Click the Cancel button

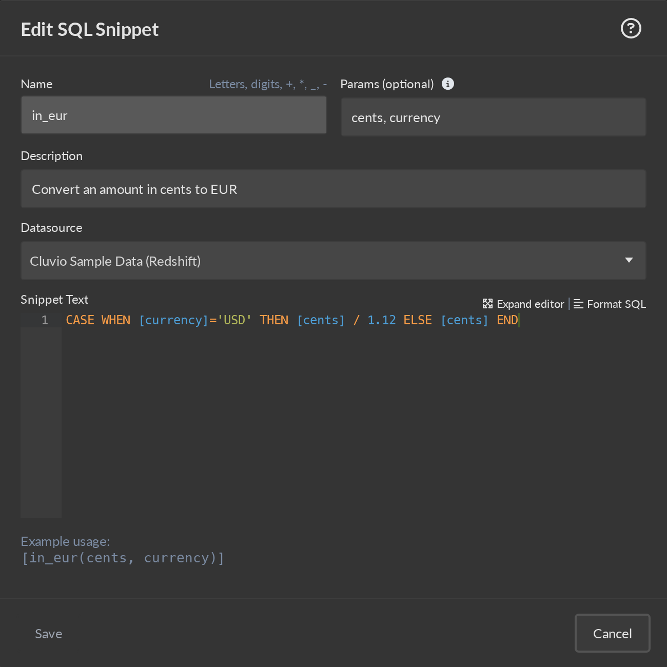(612, 633)
